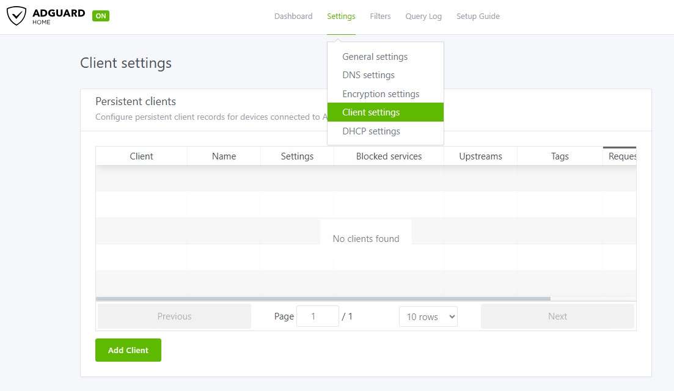The image size is (674, 391).
Task: Expand the 10 rows page size dropdown
Action: (x=428, y=316)
